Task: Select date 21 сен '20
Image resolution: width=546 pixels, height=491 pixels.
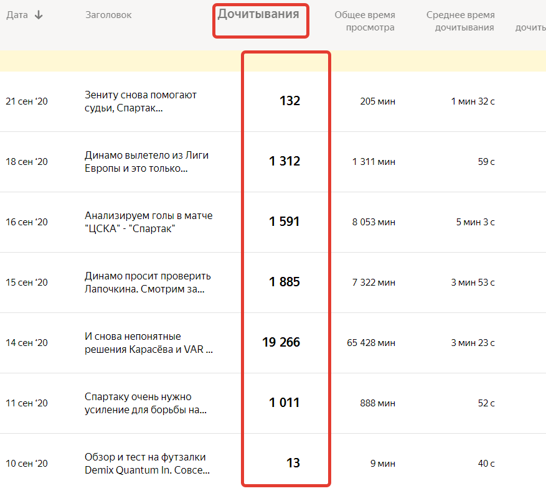Action: tap(27, 101)
